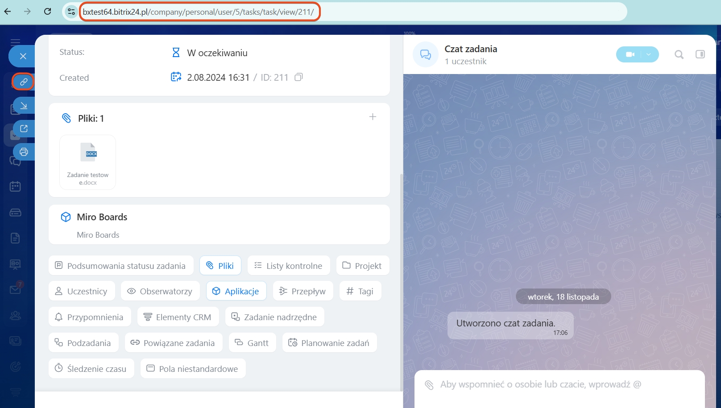Add Obserwatorzy to the task
Viewport: 721px width, 408px height.
point(160,291)
